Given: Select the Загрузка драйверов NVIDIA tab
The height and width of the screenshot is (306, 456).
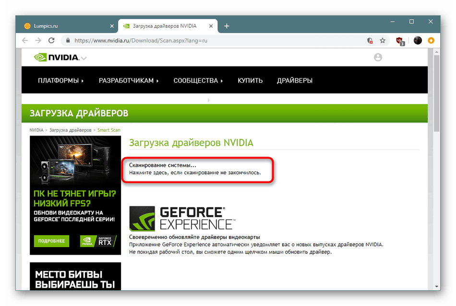Looking at the screenshot, I should pos(168,26).
